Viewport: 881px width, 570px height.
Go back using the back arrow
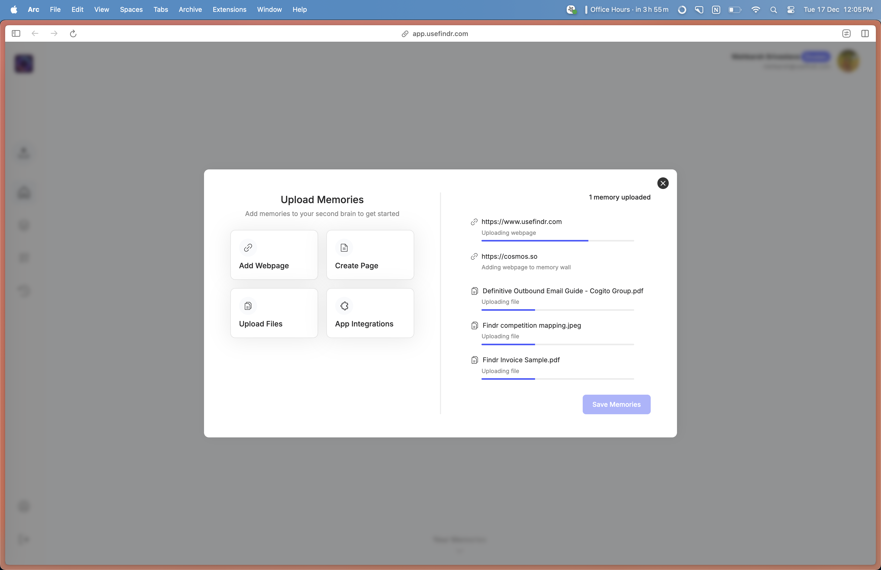pos(35,34)
